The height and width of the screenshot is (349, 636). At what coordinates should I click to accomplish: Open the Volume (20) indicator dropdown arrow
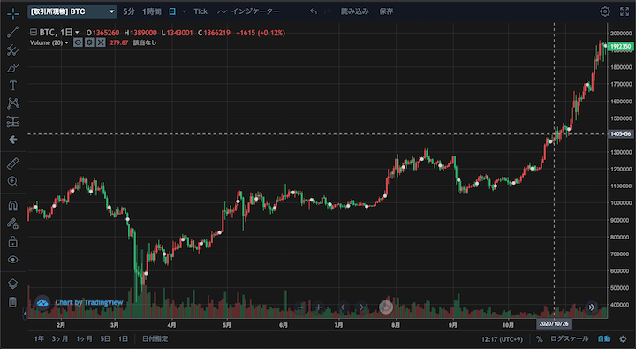click(x=67, y=42)
